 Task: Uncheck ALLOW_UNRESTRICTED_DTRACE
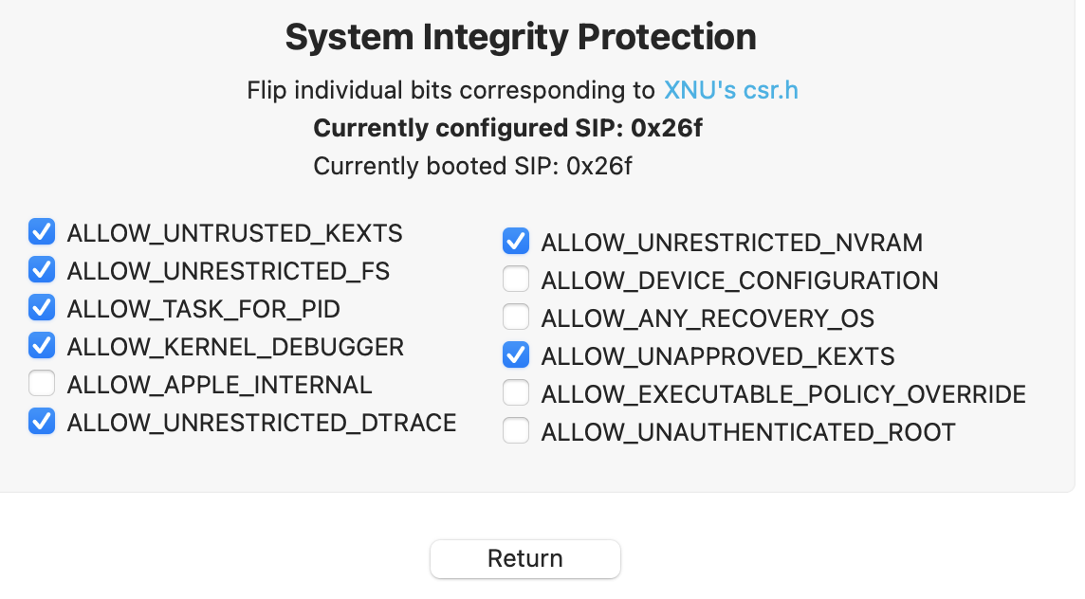click(x=42, y=422)
